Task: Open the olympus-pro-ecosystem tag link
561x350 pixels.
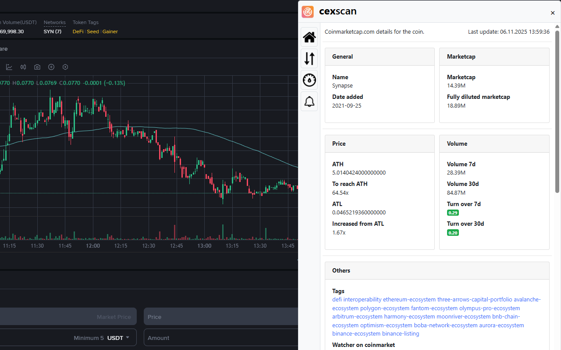Action: 490,308
